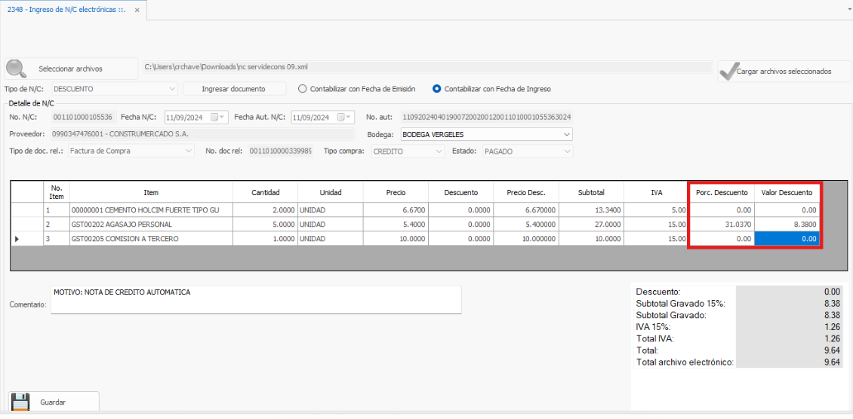Viewport: 853px width, 419px height.
Task: Expand the Bodega dropdown list
Action: 566,134
